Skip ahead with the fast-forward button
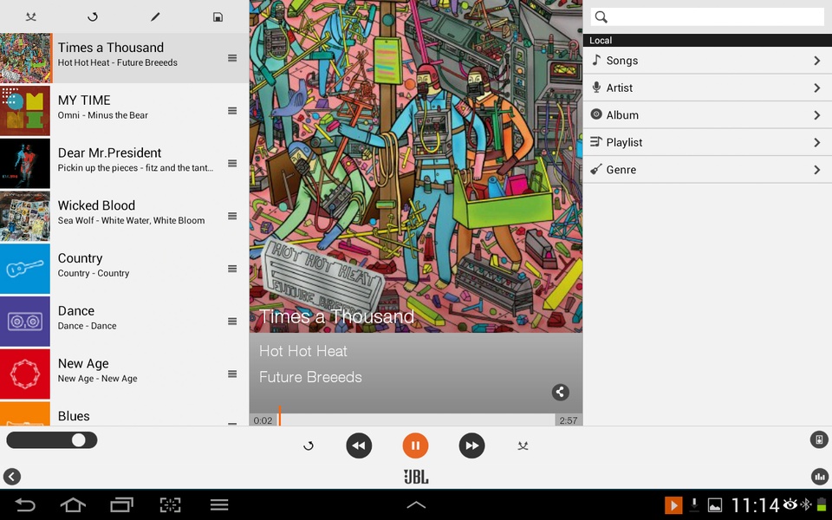Screen dimensions: 832x520 coord(471,445)
